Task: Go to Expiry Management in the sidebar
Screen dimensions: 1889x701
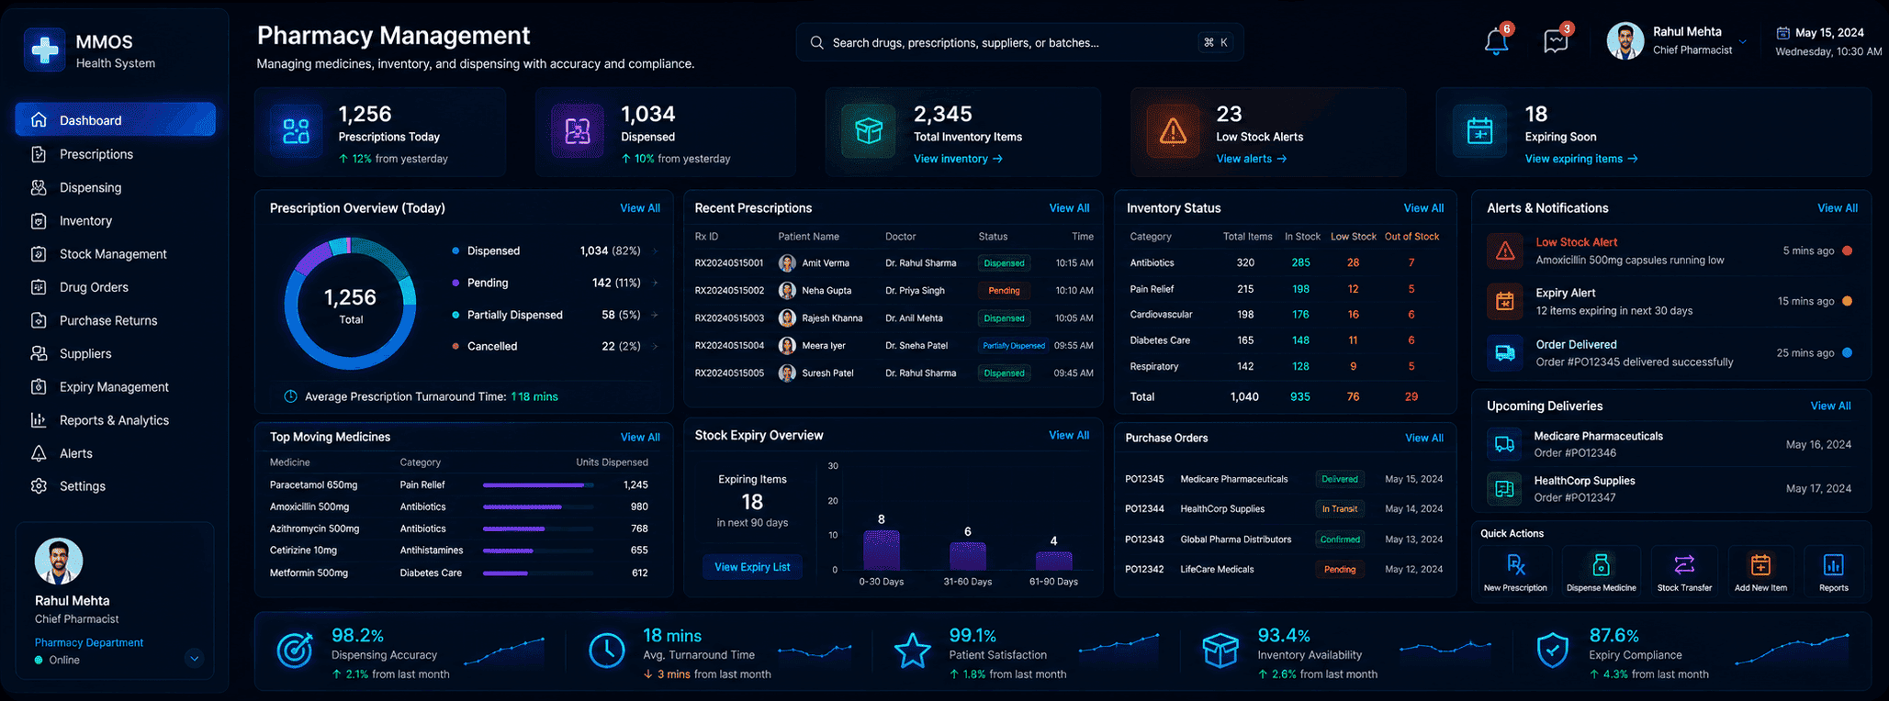Action: [x=116, y=387]
